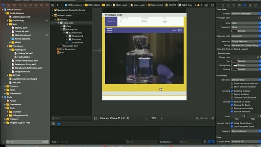
Task: Clear the console with trash icon
Action: coord(205,142)
